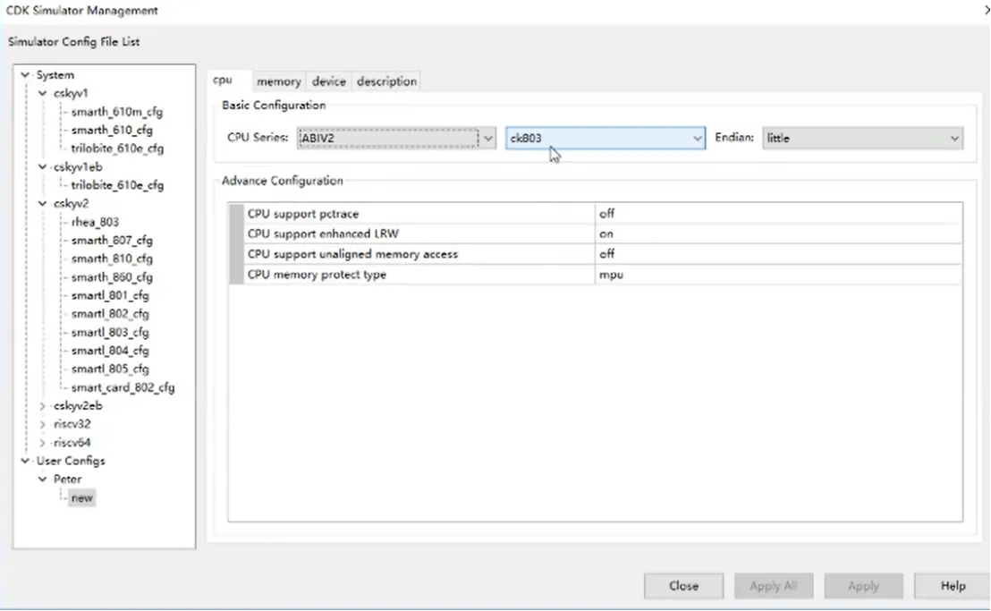Image resolution: width=991 pixels, height=611 pixels.
Task: Click memory protect type value 'mpu'
Action: pos(778,275)
